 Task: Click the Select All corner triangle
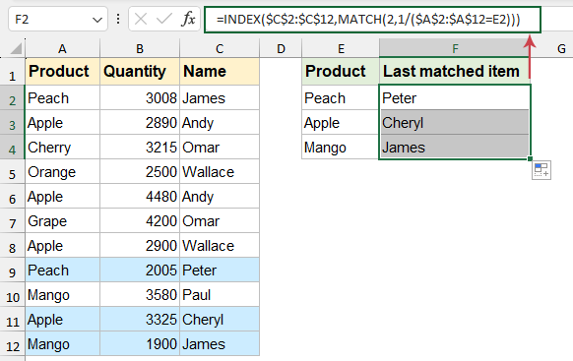[x=16, y=48]
